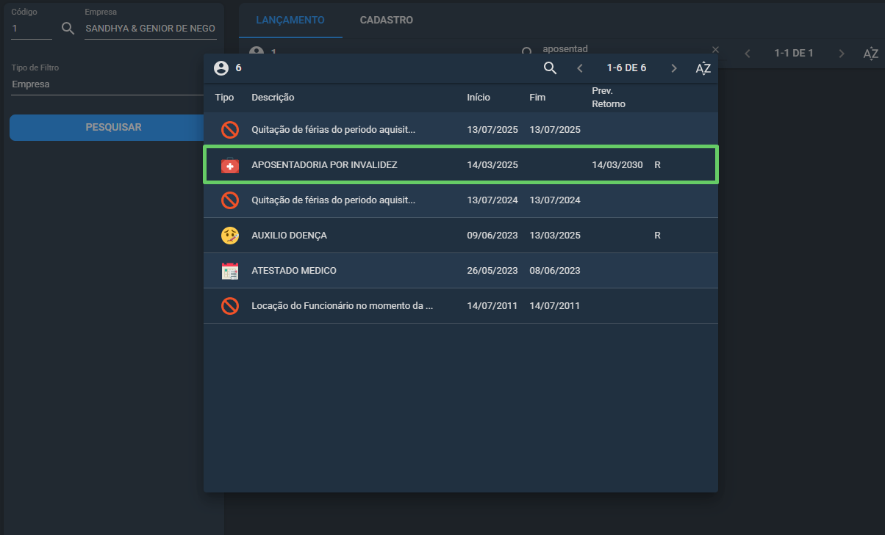Select the Auxilio Doença description
885x535 pixels.
coord(289,236)
